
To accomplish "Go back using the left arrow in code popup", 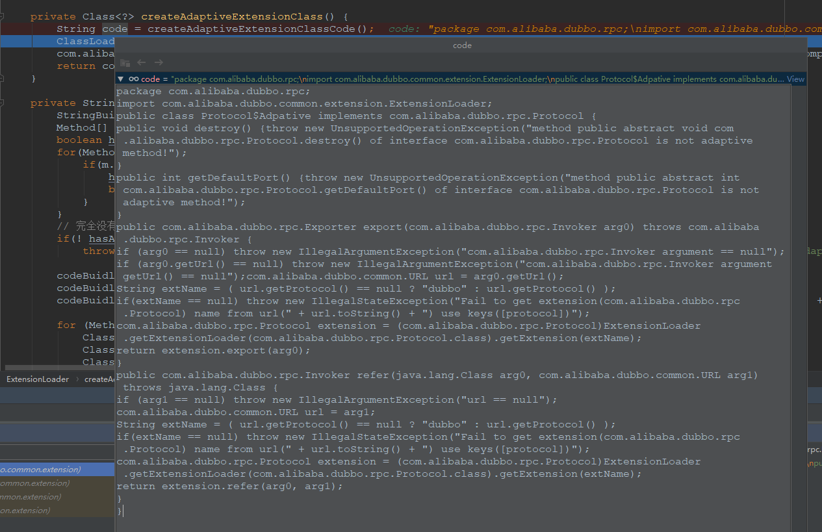I will 141,62.
